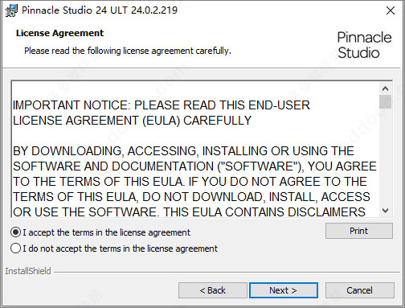Image resolution: width=405 pixels, height=308 pixels.
Task: Click the license scrollbar up arrow
Action: coord(385,88)
